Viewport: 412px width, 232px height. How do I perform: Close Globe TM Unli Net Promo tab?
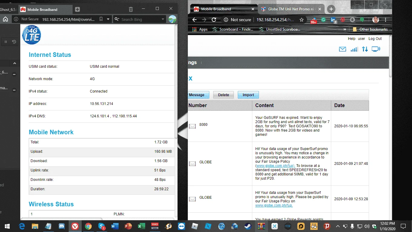coord(320,9)
